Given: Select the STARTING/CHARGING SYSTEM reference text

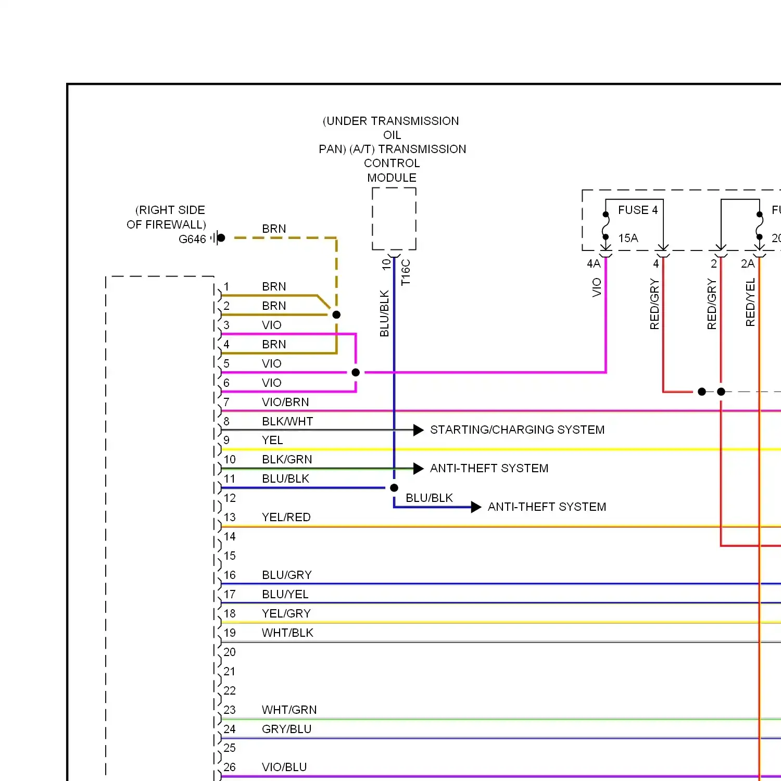Looking at the screenshot, I should 517,430.
